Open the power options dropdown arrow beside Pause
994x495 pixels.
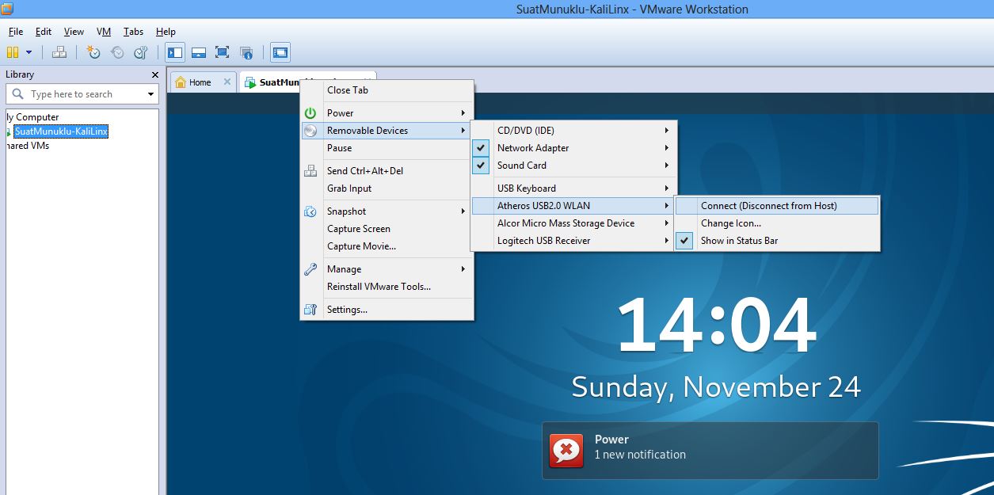coord(29,52)
